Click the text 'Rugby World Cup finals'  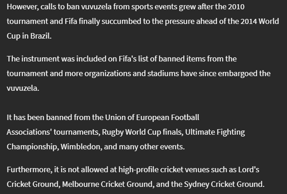click(143, 132)
